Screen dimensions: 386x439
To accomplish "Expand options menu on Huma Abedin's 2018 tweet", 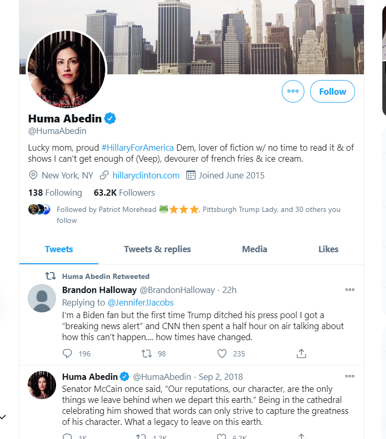I will point(350,376).
